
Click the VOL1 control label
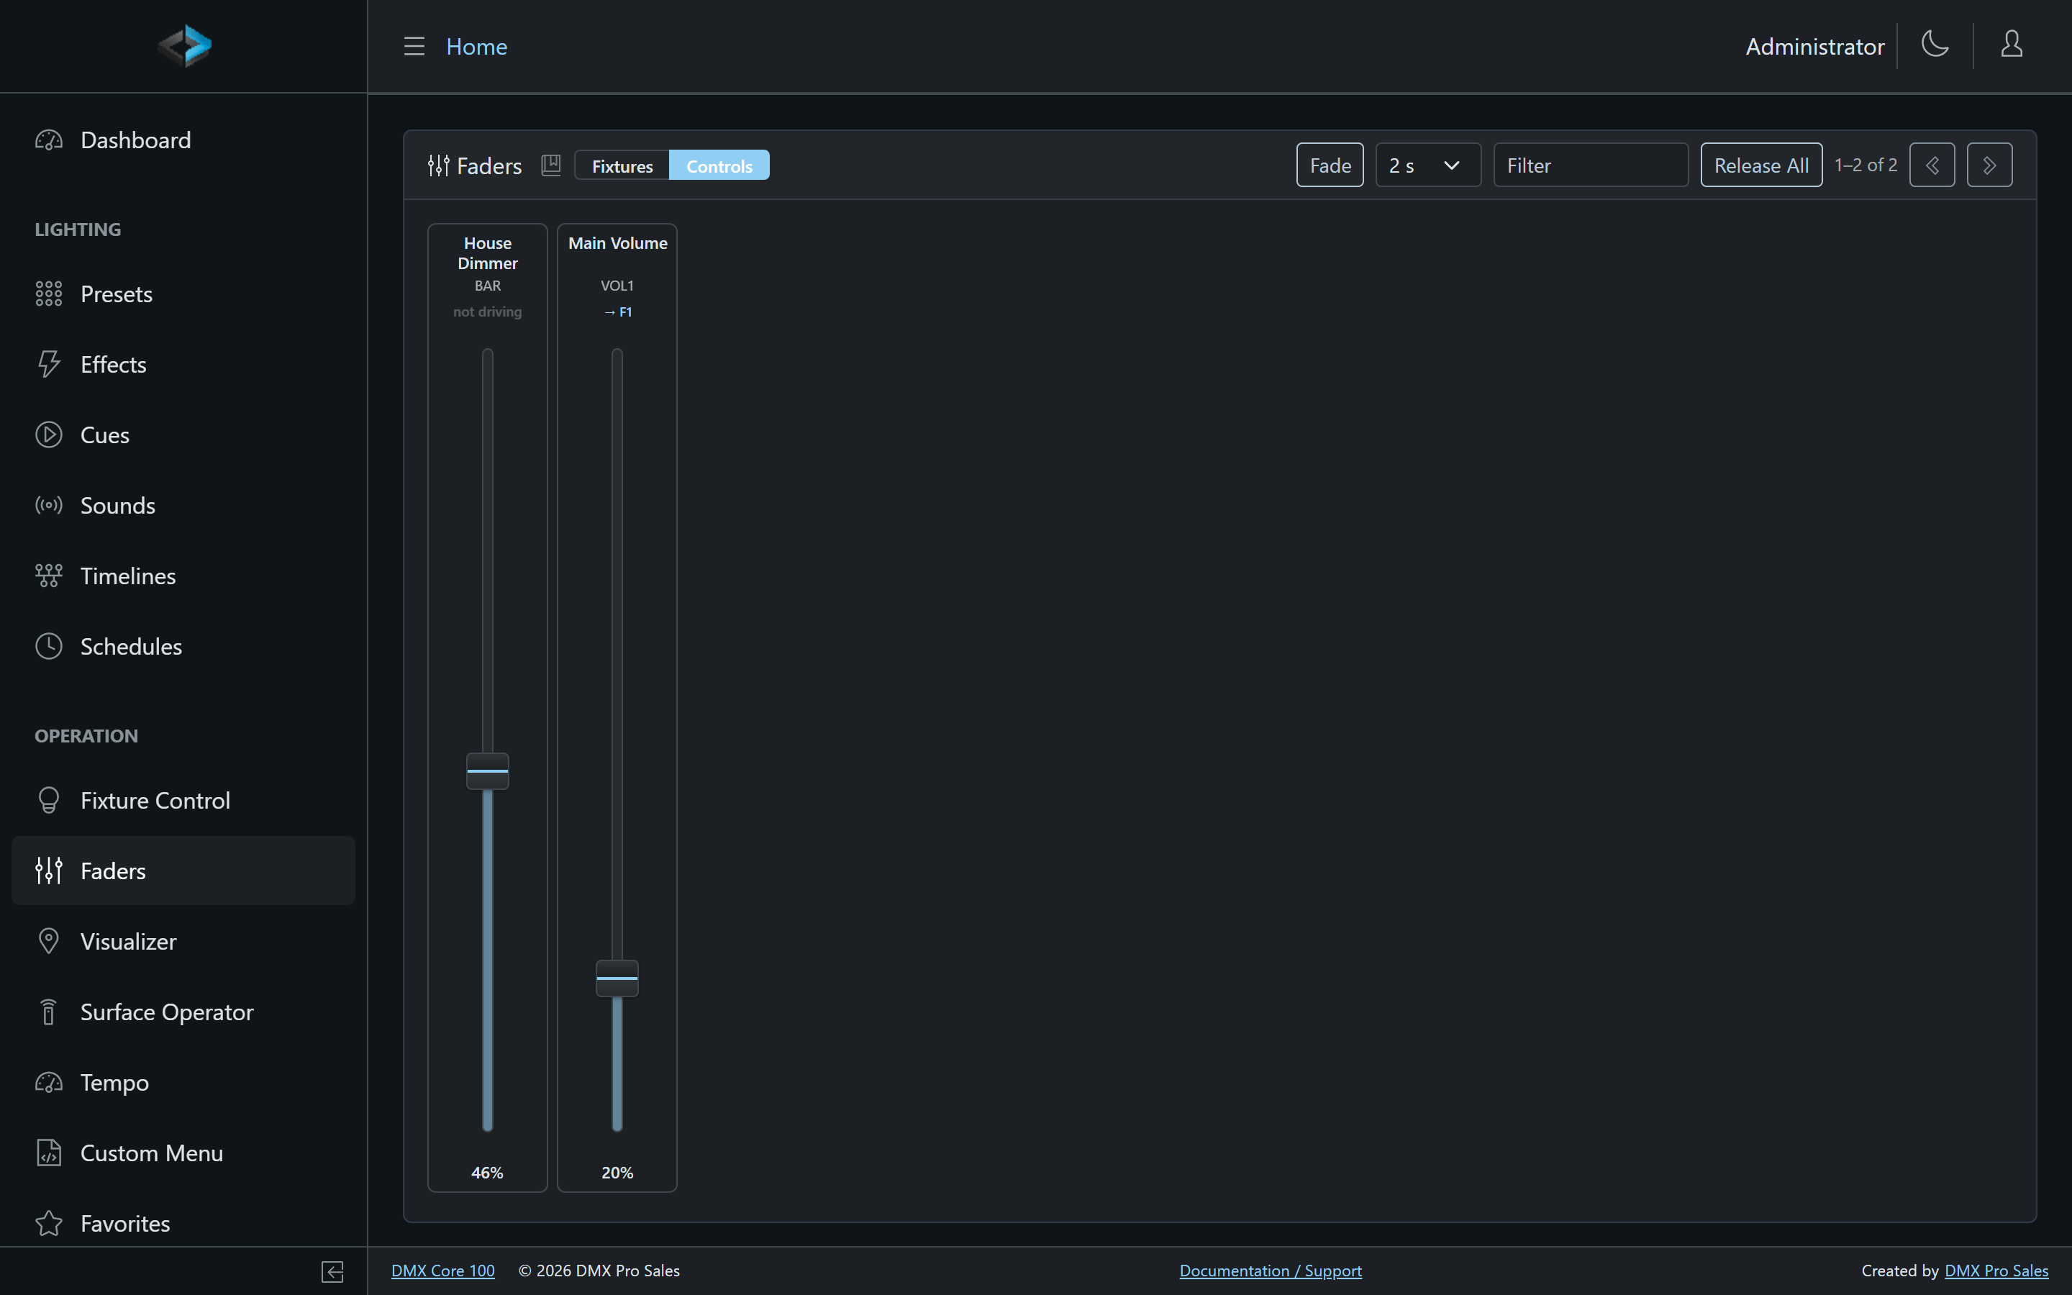coord(617,285)
